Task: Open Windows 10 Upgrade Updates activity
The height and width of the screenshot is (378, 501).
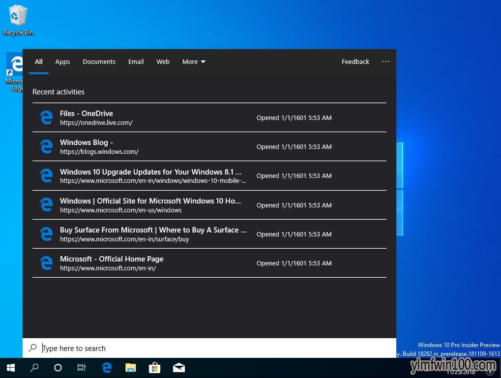Action: 209,176
